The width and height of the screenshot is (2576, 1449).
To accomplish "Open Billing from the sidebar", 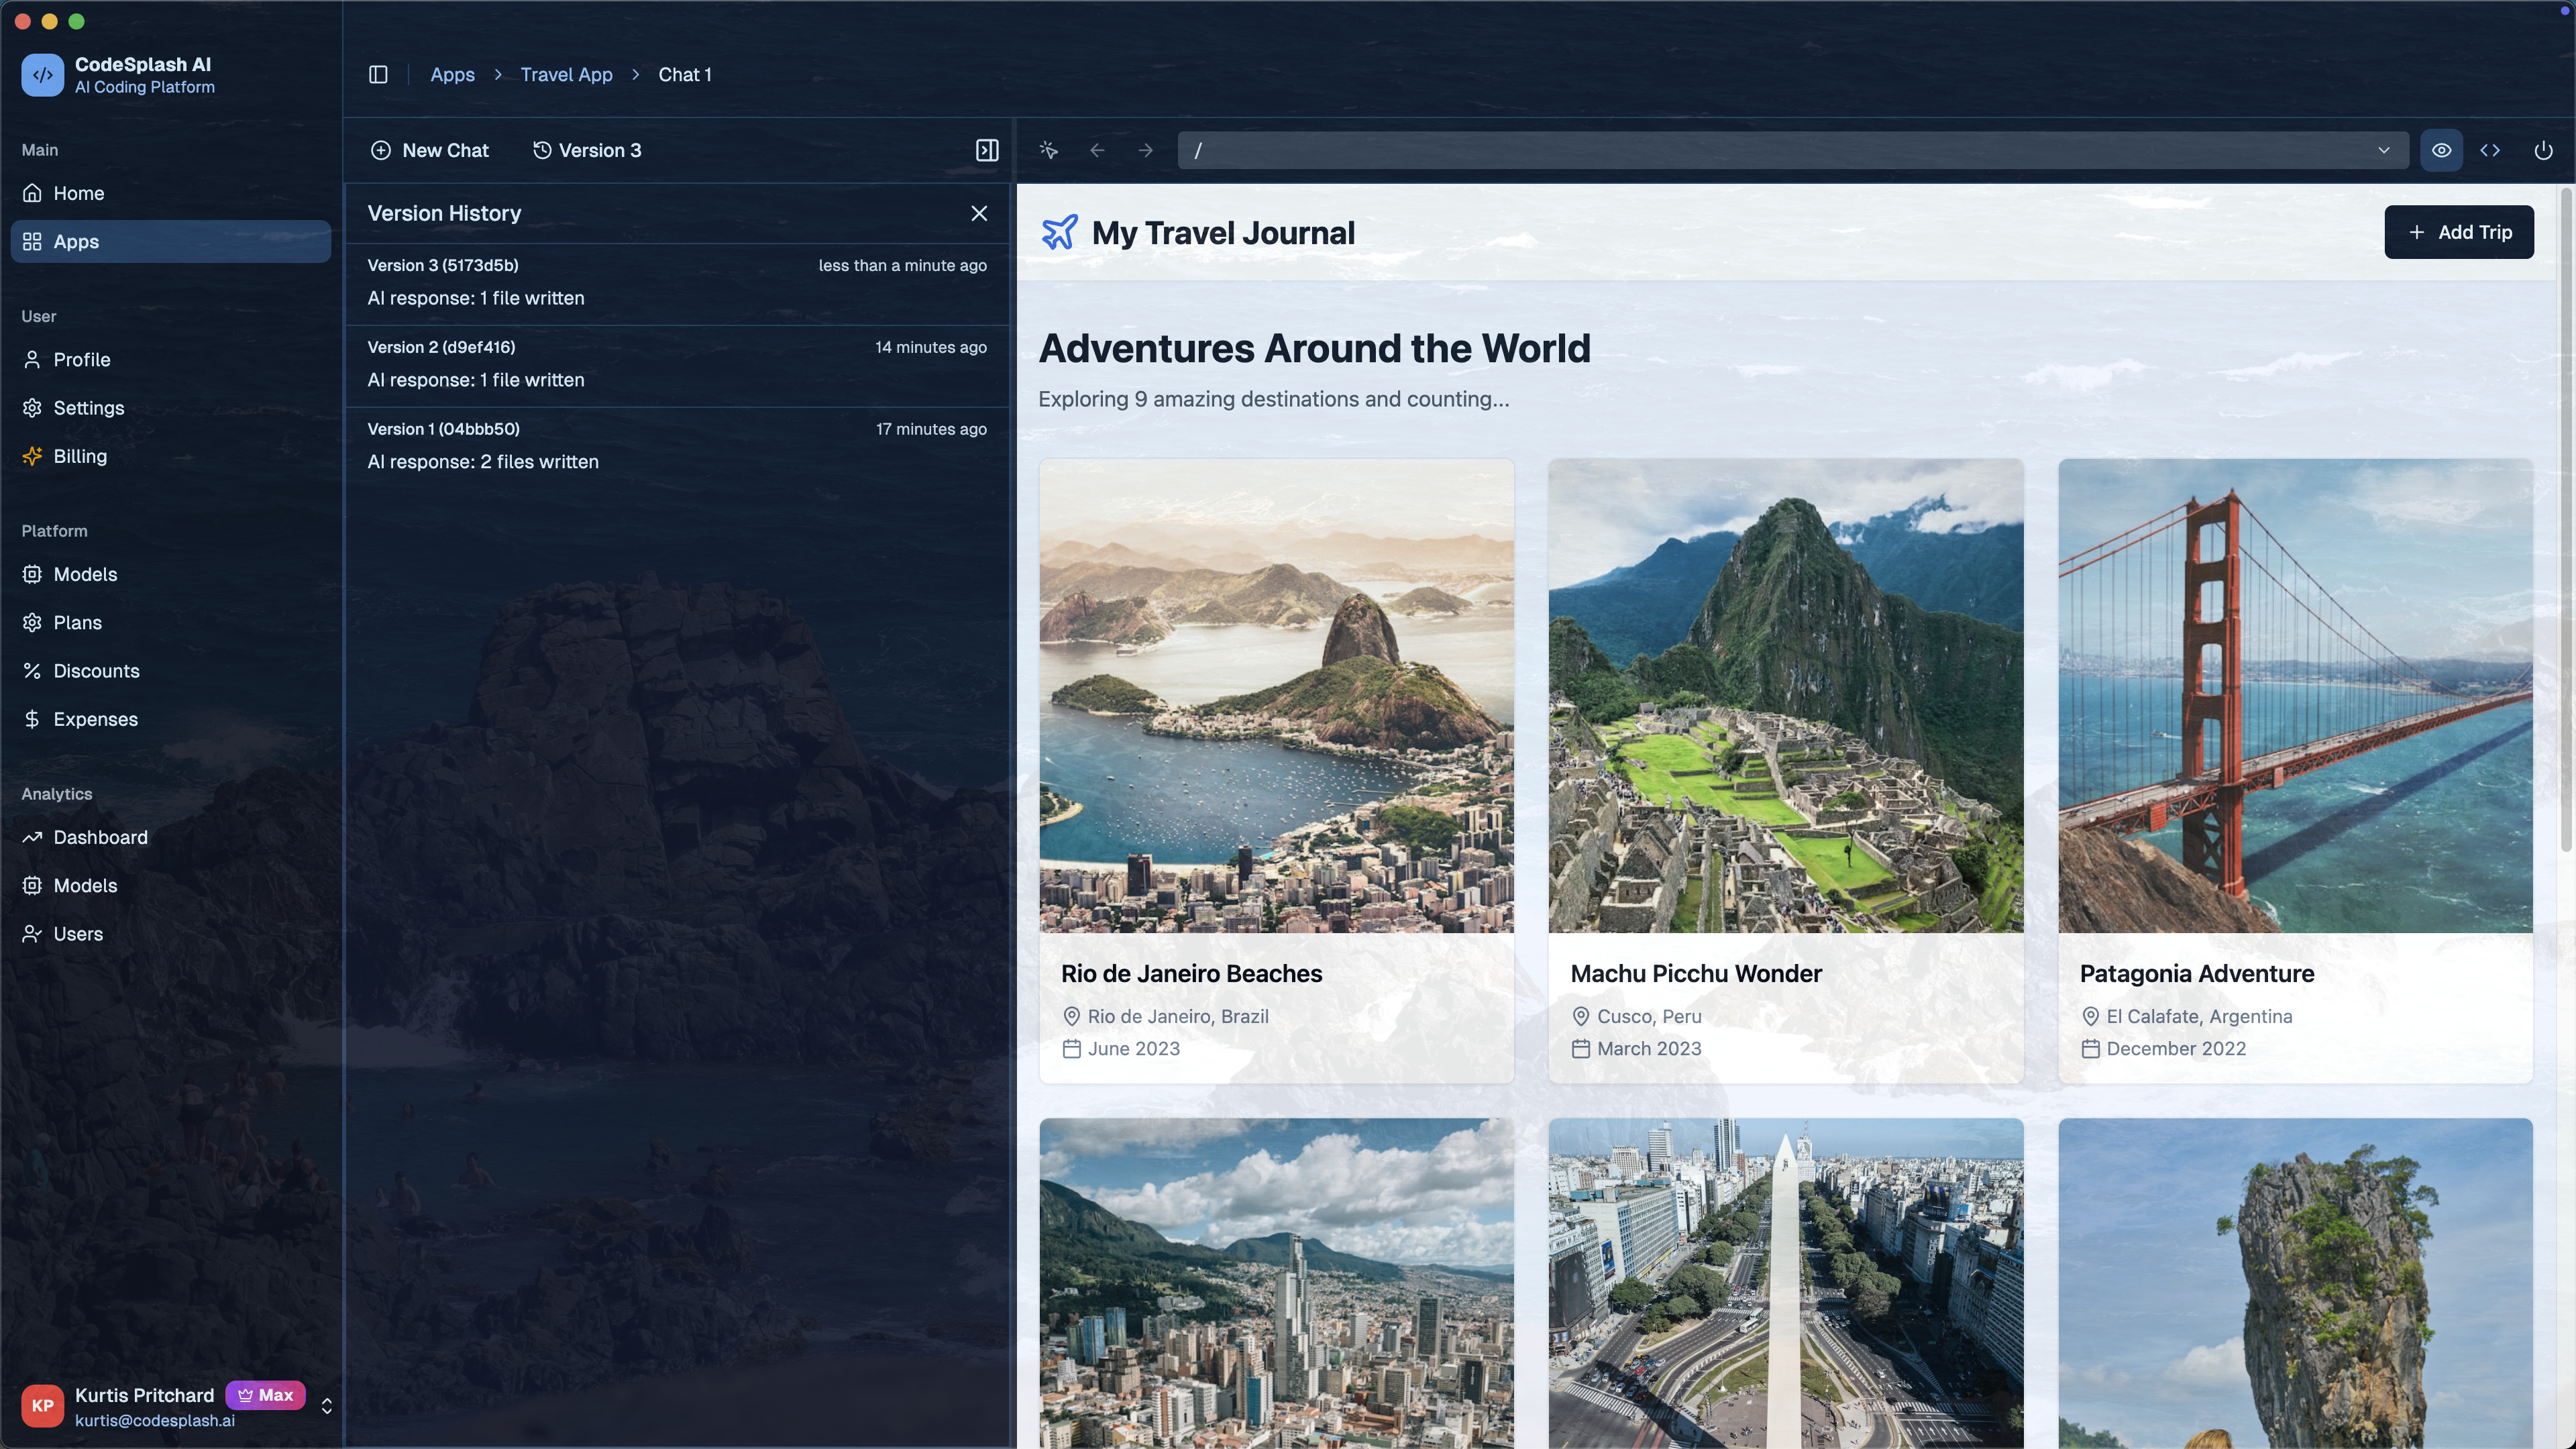I will click(80, 456).
